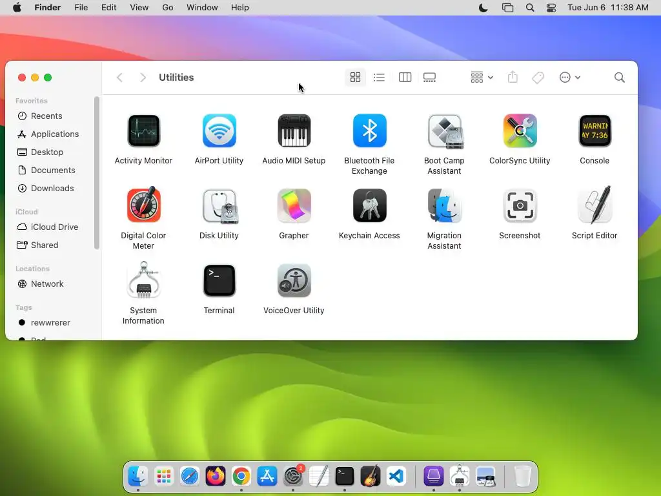Open the Group By dropdown

482,77
